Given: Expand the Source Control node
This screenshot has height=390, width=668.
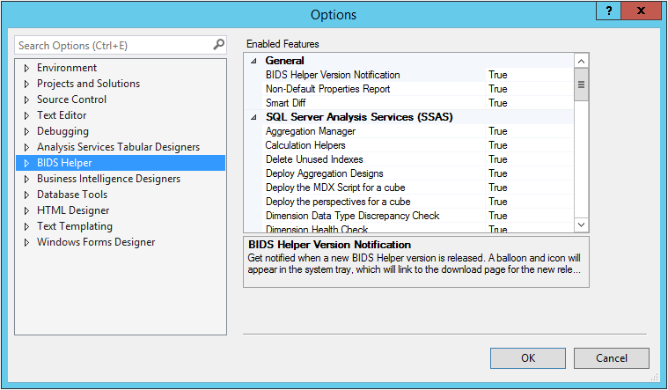Looking at the screenshot, I should click(x=26, y=99).
